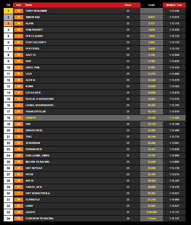Click kart 44 badge beside OKT ROTEAX

pos(18,168)
